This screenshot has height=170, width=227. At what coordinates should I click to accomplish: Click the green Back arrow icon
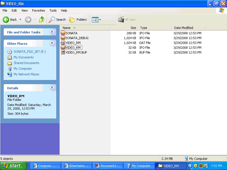6,20
